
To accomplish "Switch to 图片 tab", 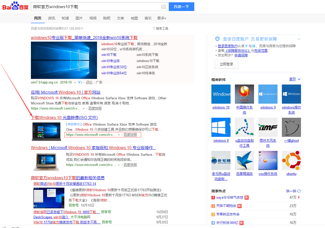I will click(x=79, y=18).
